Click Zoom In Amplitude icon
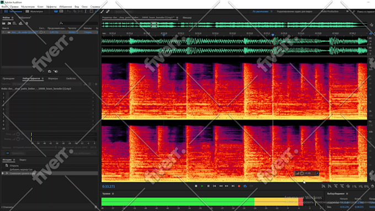The width and height of the screenshot is (375, 211). click(323, 186)
